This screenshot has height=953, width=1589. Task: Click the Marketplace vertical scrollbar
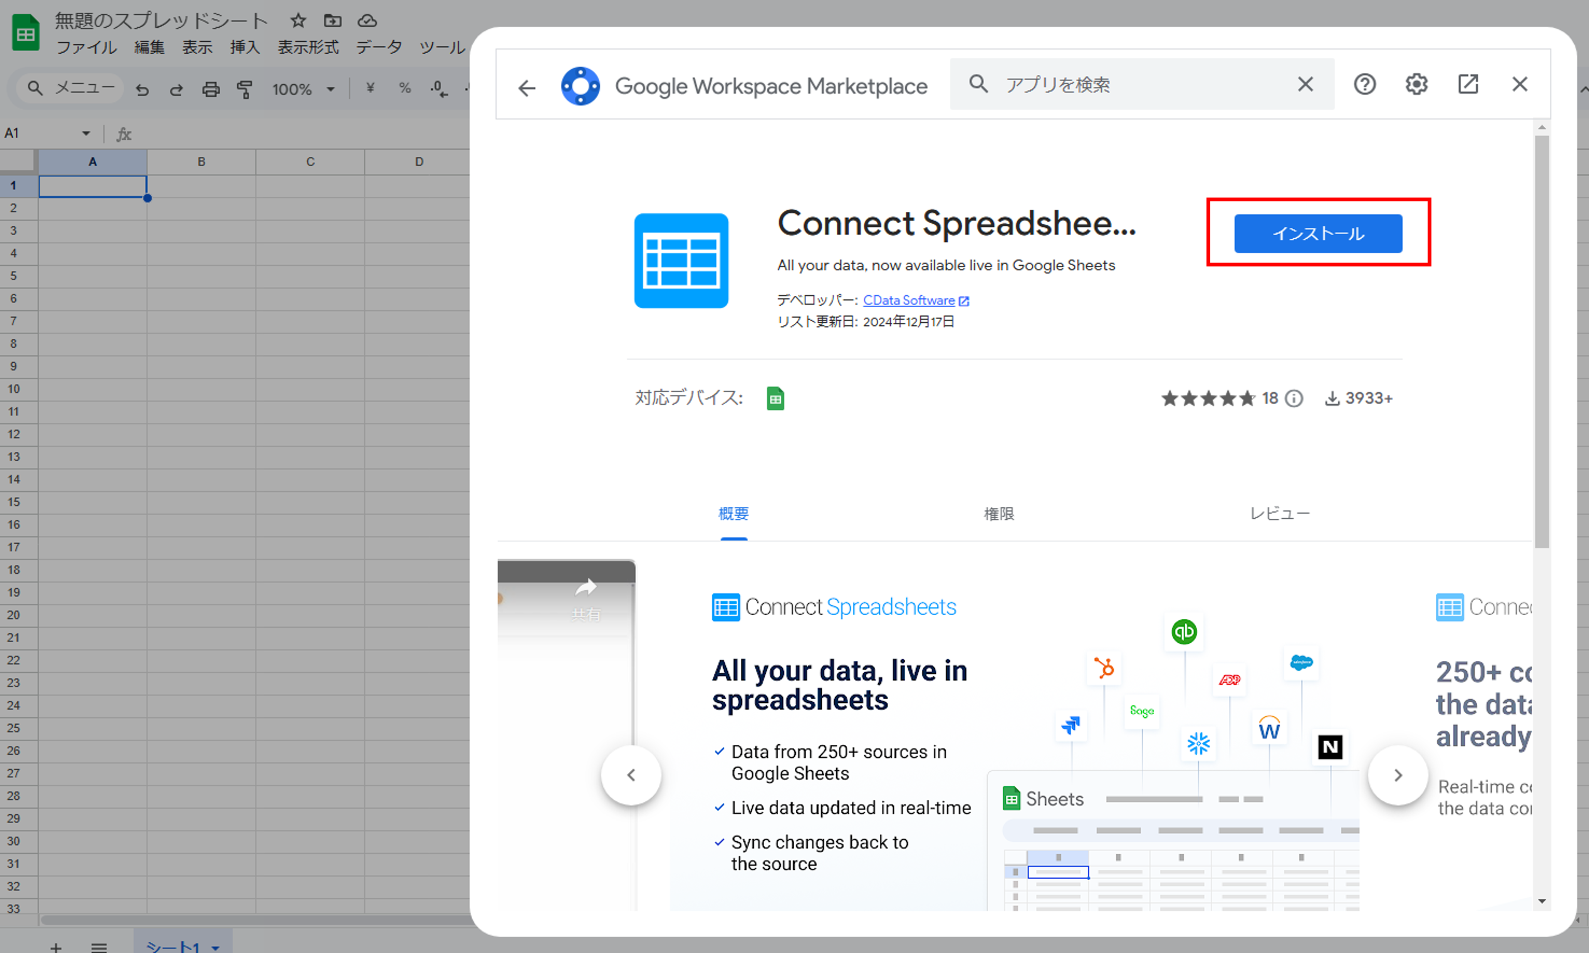[1542, 340]
